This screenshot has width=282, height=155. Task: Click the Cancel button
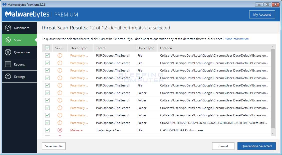point(223,146)
